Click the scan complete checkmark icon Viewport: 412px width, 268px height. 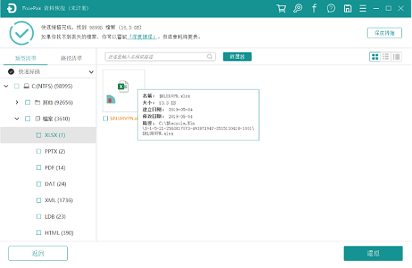tap(21, 33)
